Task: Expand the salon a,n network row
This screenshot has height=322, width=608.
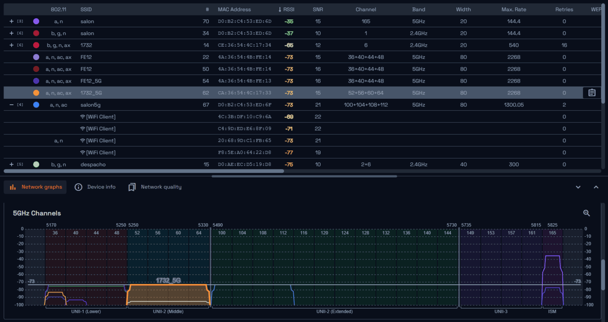Action: point(11,21)
